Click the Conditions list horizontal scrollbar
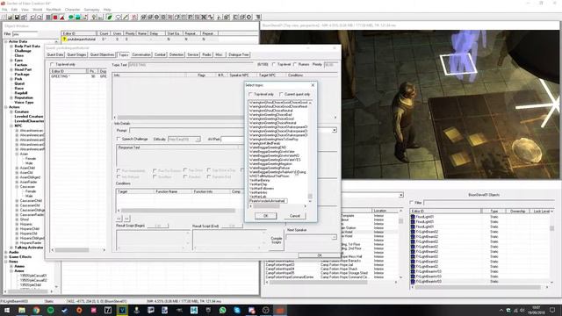 178,211
